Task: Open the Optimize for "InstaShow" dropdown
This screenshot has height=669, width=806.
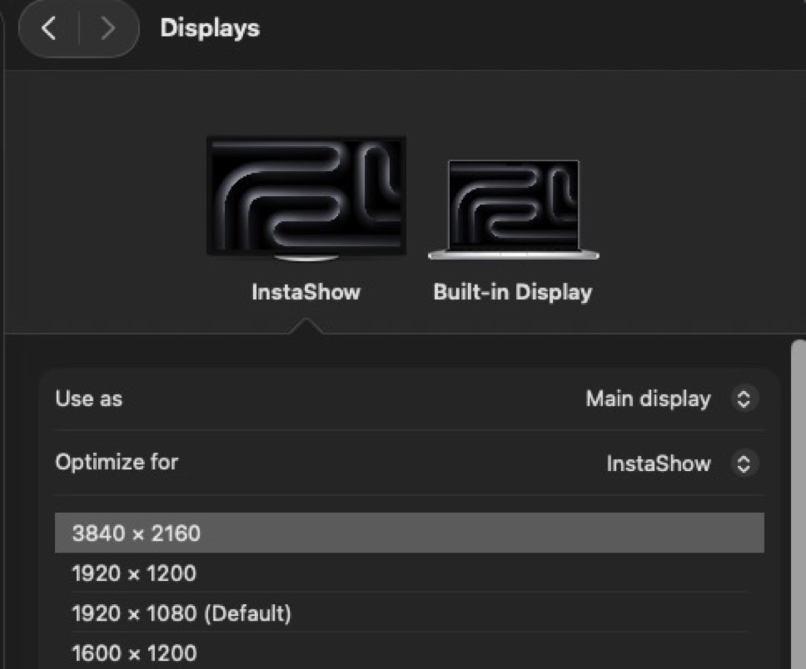Action: click(658, 463)
